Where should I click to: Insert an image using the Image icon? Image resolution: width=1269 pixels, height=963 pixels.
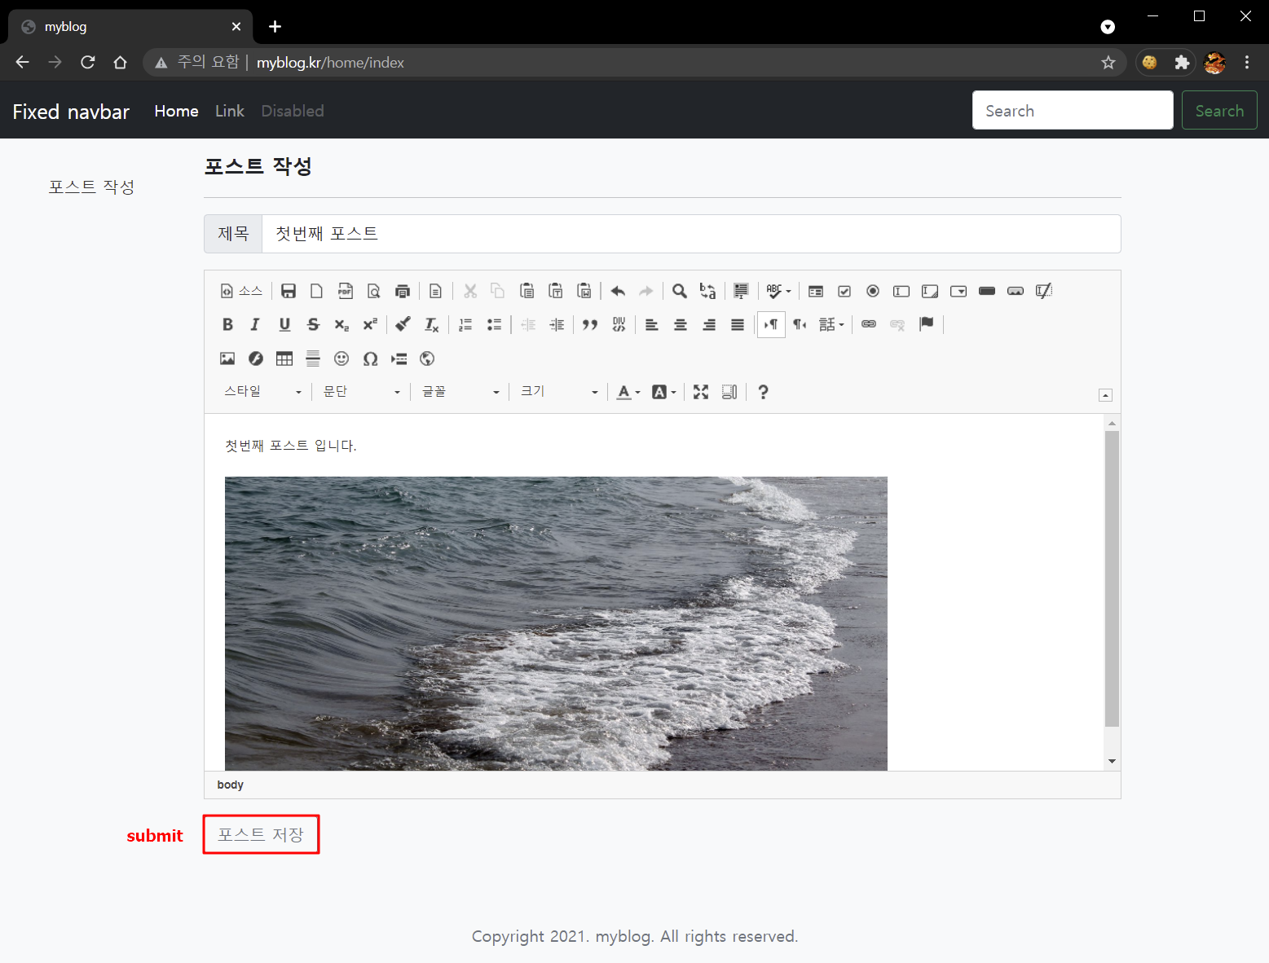(227, 358)
